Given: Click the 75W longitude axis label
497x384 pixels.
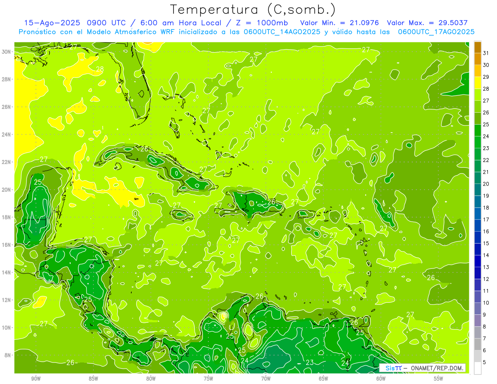Looking at the screenshot, I should tap(208, 379).
